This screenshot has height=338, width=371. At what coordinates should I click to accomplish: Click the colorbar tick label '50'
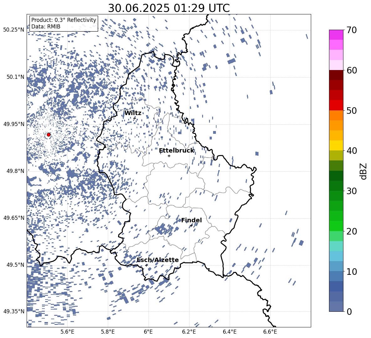pos(352,110)
